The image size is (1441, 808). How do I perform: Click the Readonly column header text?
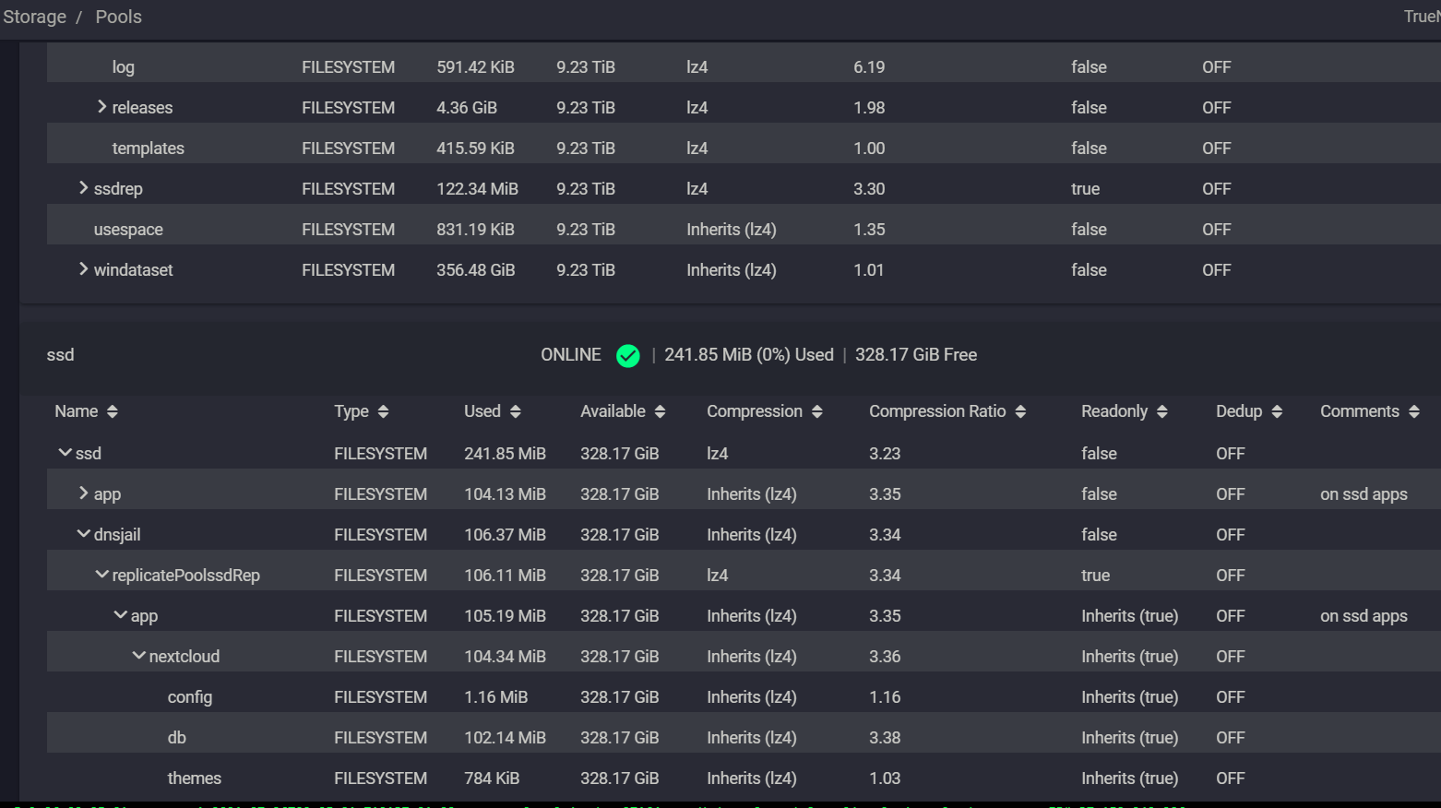[1114, 411]
